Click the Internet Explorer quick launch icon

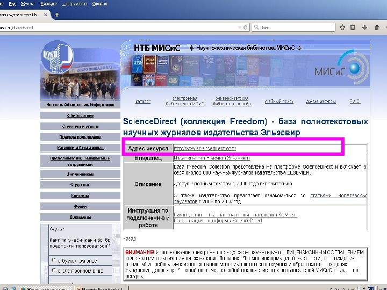pyautogui.click(x=13, y=288)
